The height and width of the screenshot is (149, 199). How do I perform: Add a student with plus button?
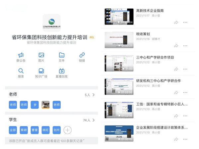[67, 130]
